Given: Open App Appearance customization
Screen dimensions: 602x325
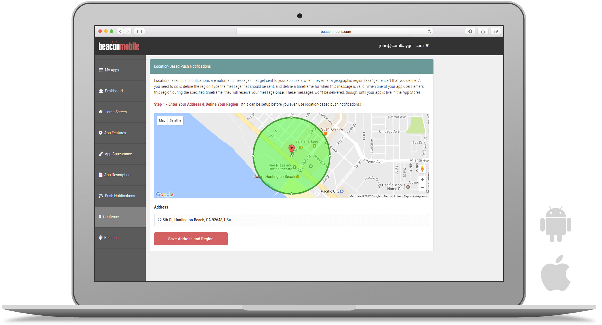Looking at the screenshot, I should tap(118, 154).
